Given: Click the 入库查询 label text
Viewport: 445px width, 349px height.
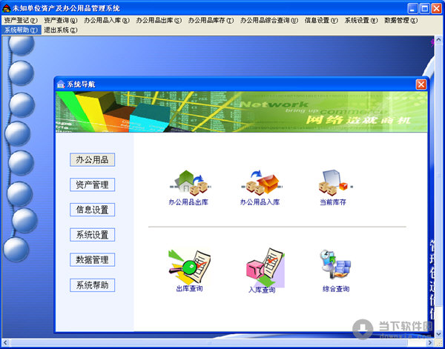Looking at the screenshot, I should coord(262,290).
